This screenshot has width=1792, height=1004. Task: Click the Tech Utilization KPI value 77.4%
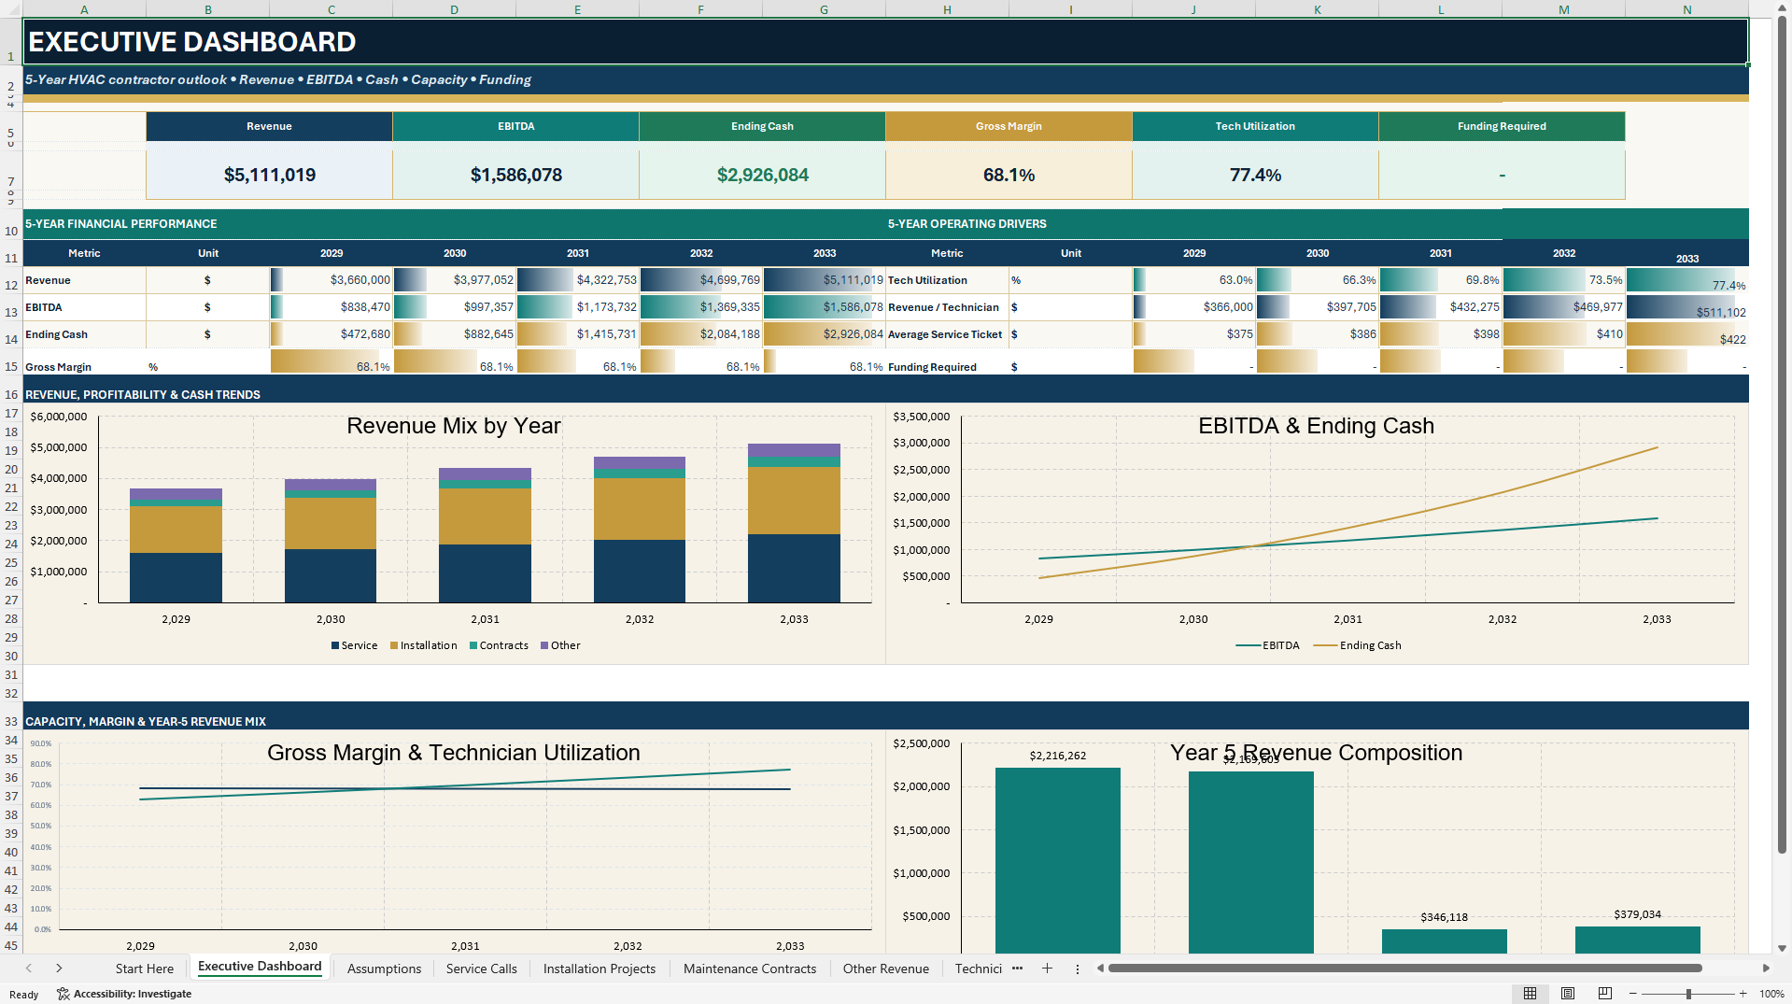tap(1255, 175)
